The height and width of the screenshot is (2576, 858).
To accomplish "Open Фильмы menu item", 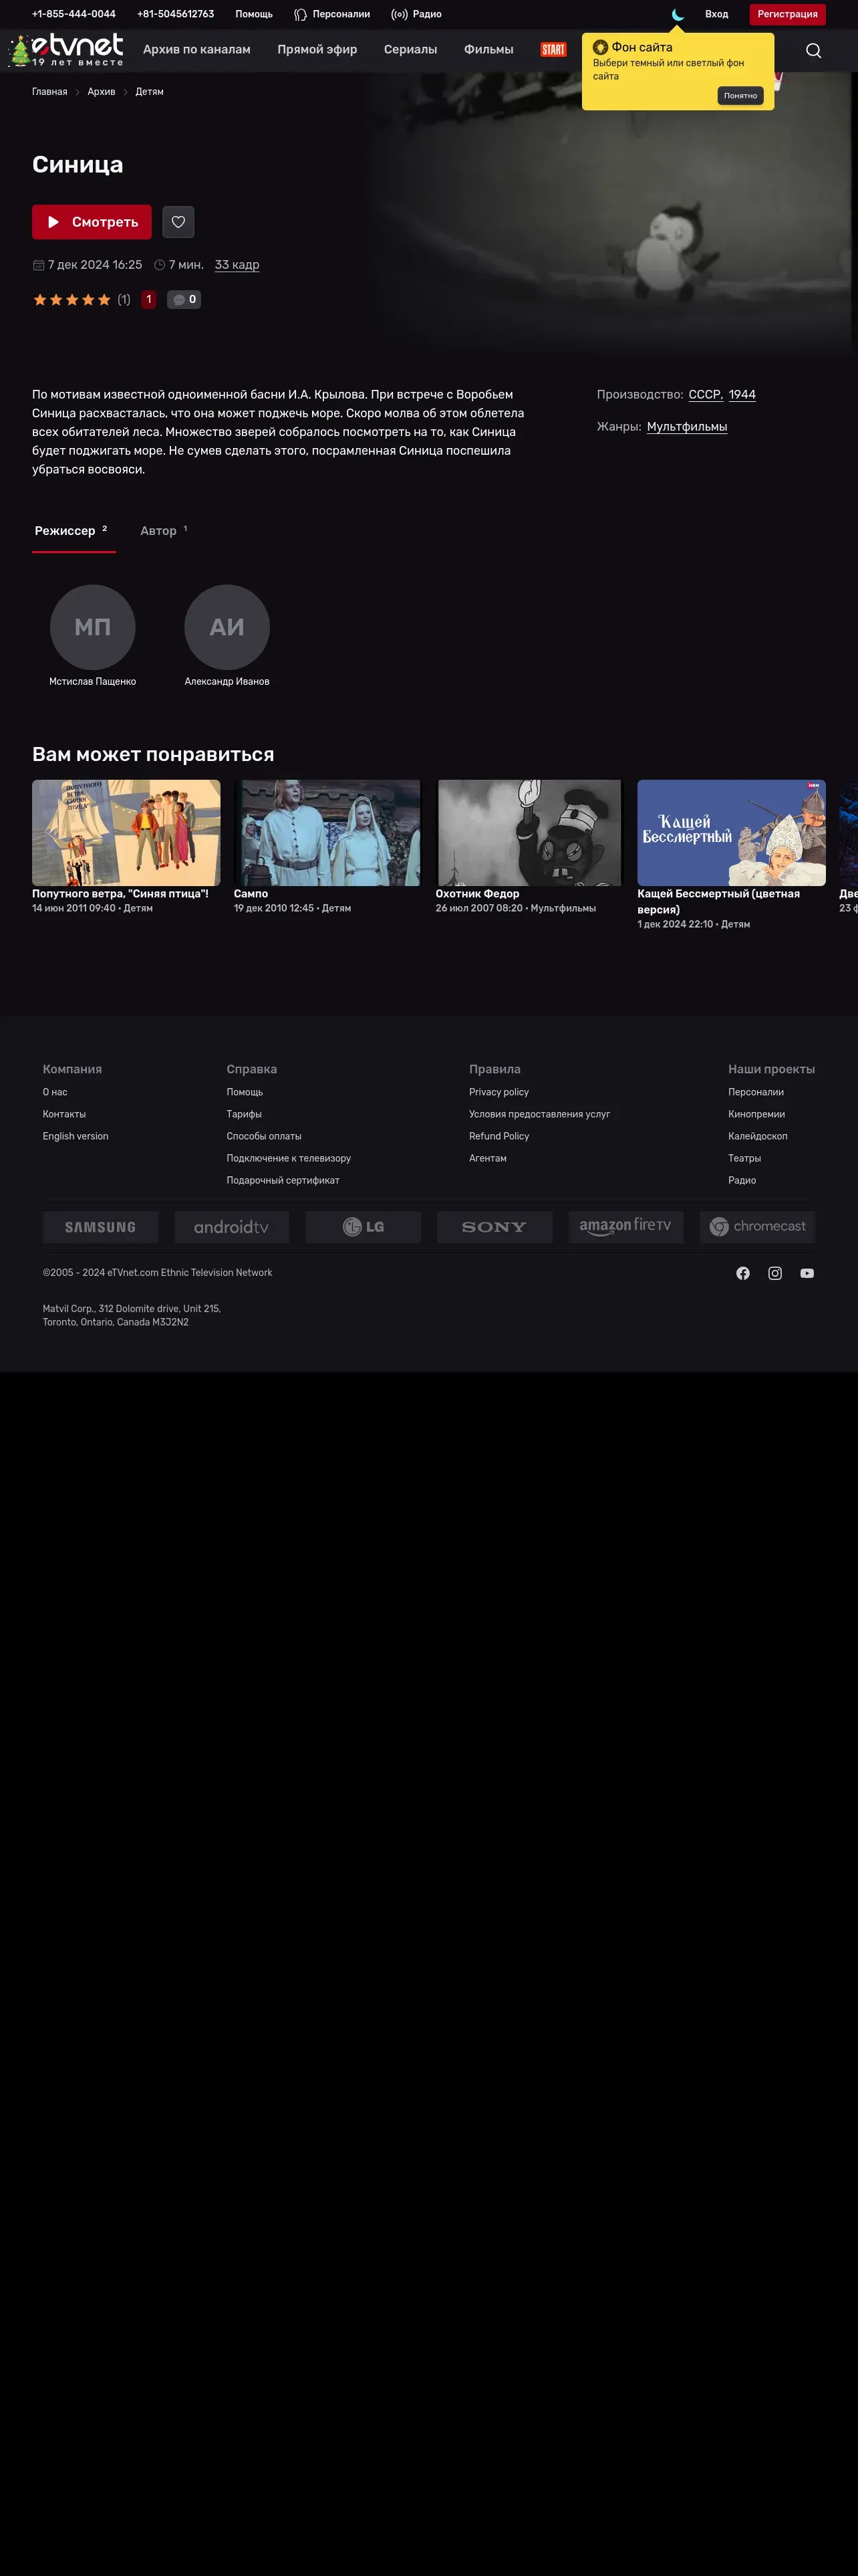I will [x=488, y=50].
